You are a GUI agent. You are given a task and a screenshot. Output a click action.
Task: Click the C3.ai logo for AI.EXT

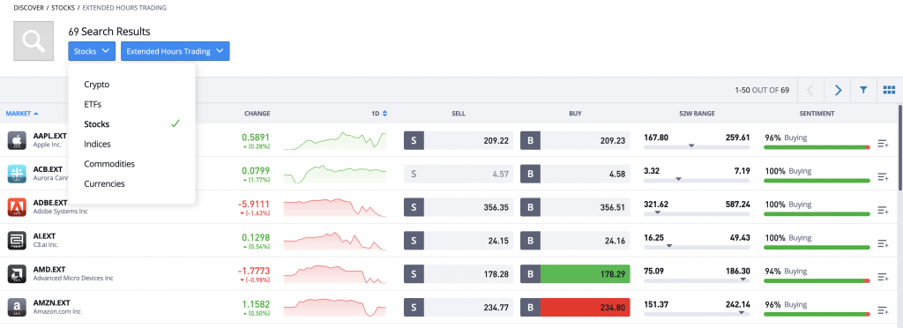[17, 240]
